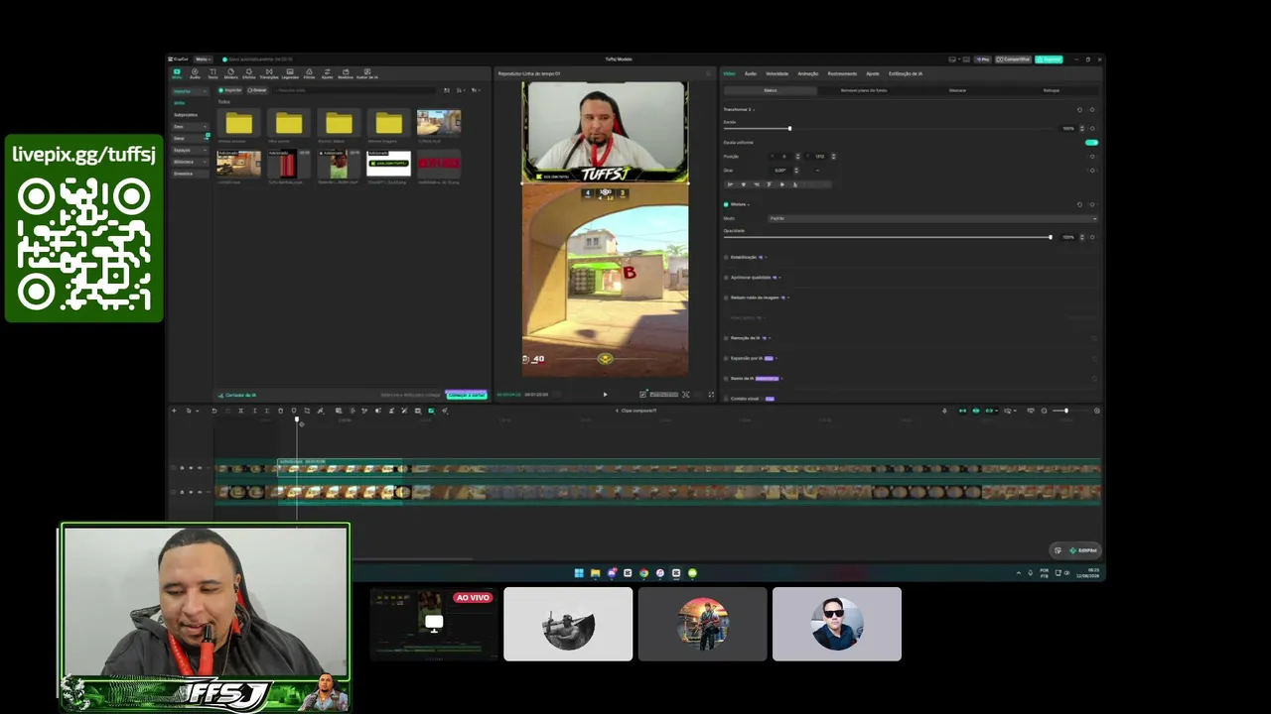Expand the Importar sidebar section
Viewport: 1271px width, 714px height.
(189, 91)
